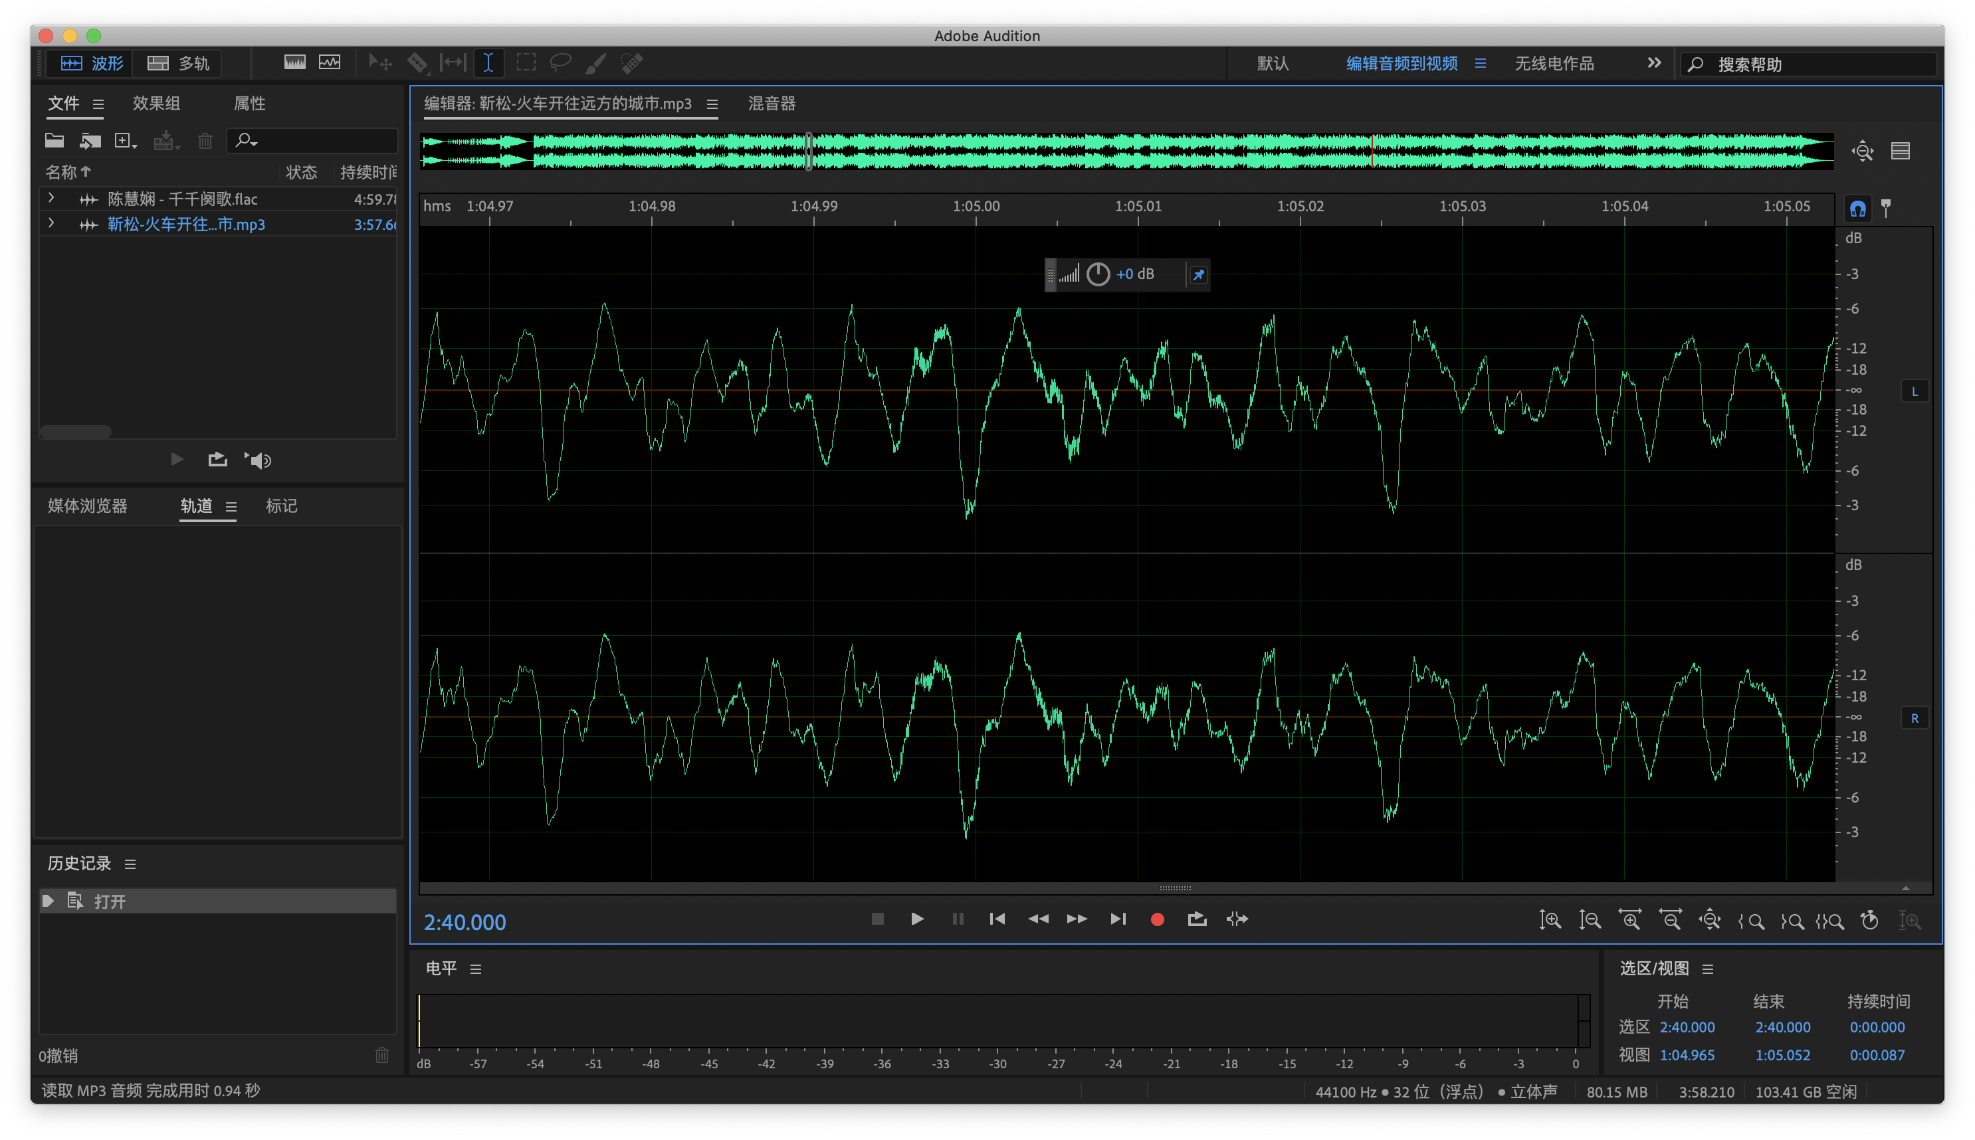Open file using the folder icon
Viewport: 1975px width, 1140px height.
point(54,141)
